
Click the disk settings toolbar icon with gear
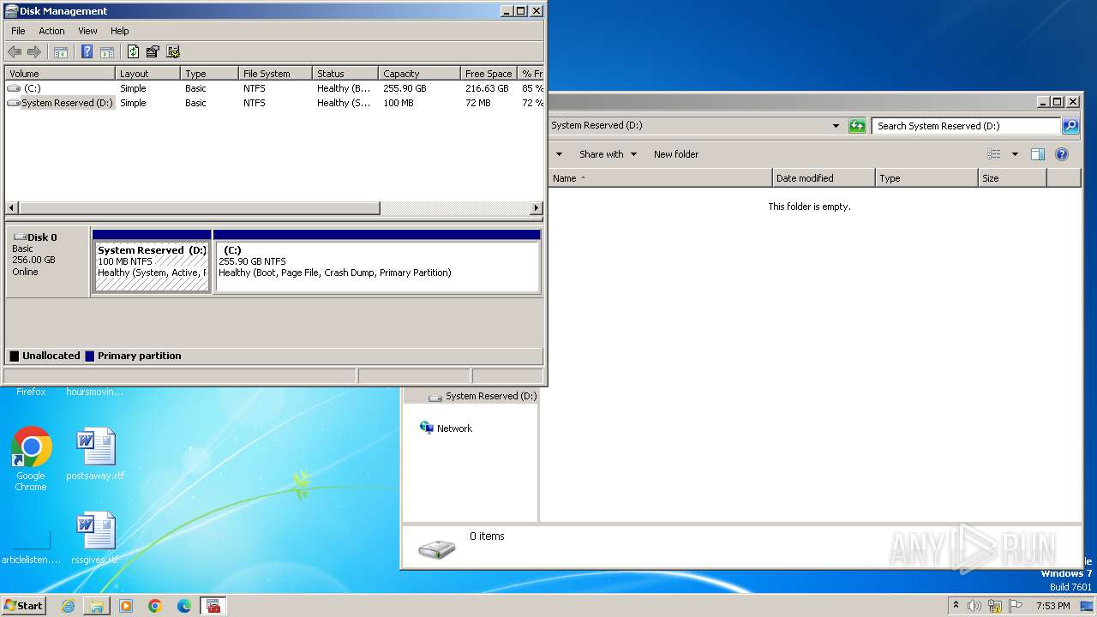click(173, 51)
